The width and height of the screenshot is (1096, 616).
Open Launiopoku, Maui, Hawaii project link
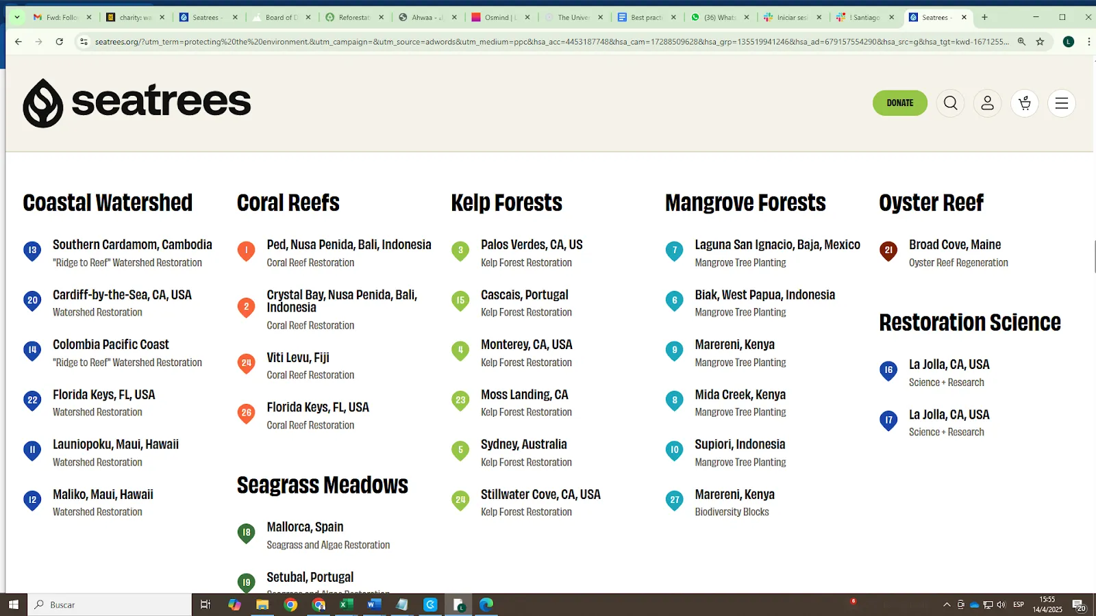pos(116,444)
